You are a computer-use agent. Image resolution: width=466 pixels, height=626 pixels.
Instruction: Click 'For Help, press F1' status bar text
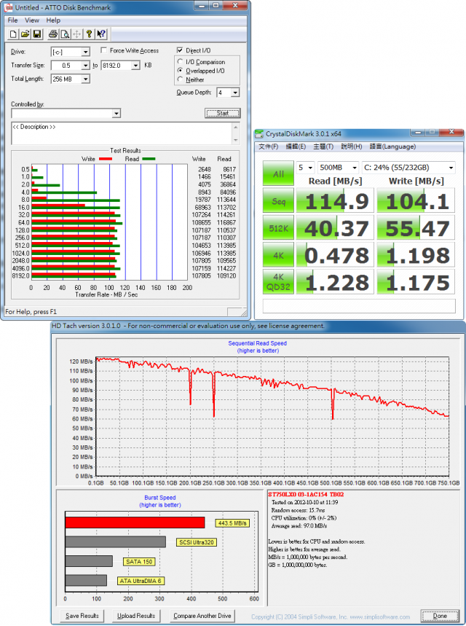click(x=31, y=312)
